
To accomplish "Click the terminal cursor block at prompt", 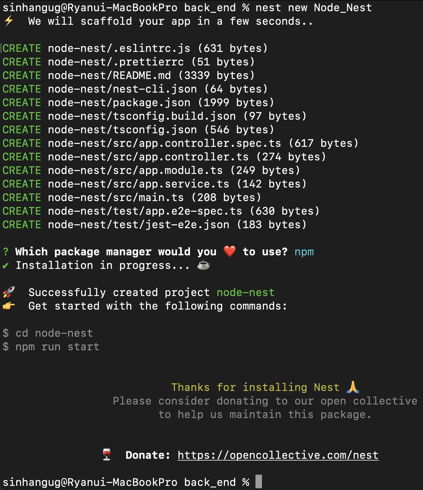I will [x=258, y=482].
